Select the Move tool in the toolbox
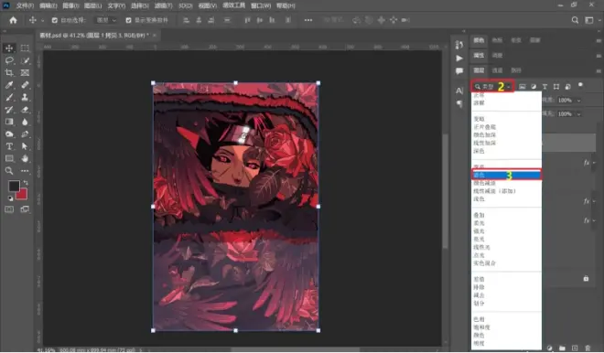 pyautogui.click(x=9, y=48)
